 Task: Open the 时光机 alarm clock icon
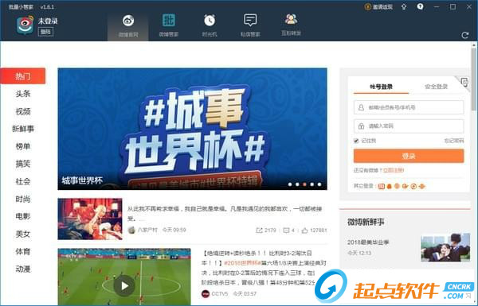[210, 21]
